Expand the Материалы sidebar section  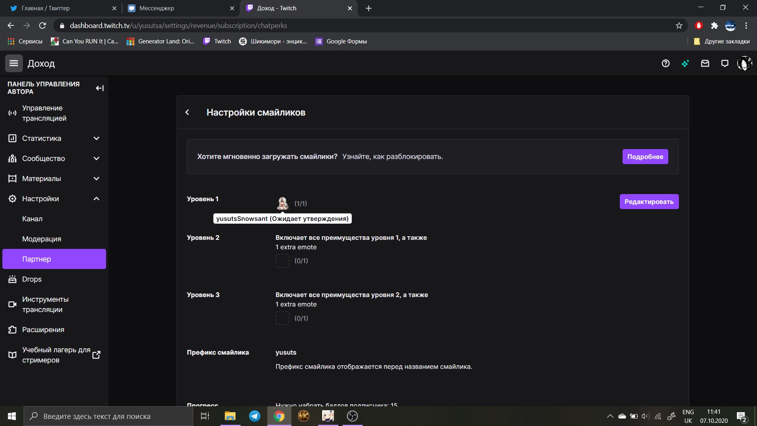point(54,179)
